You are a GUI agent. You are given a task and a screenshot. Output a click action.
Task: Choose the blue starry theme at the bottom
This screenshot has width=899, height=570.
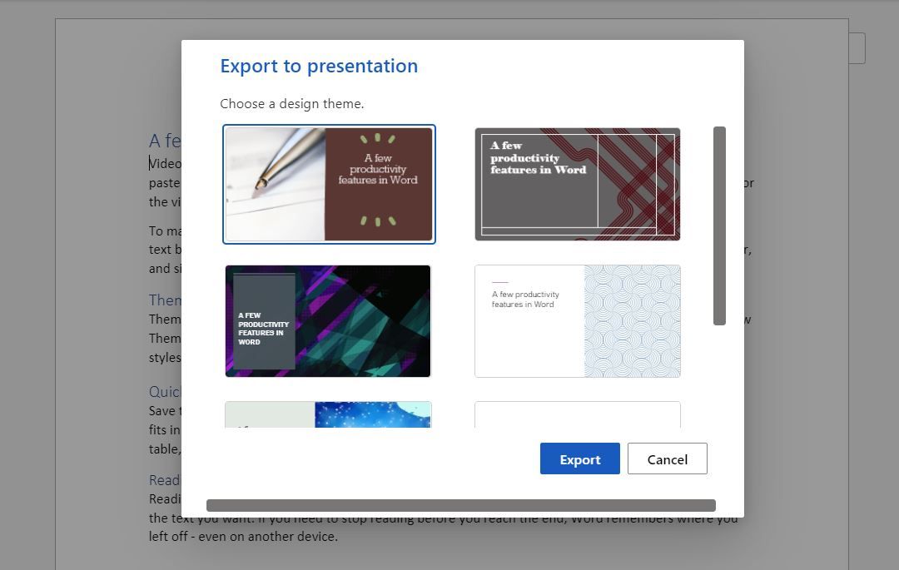point(327,416)
